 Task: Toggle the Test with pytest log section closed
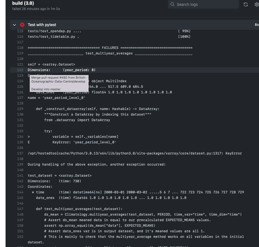[x=14, y=24]
